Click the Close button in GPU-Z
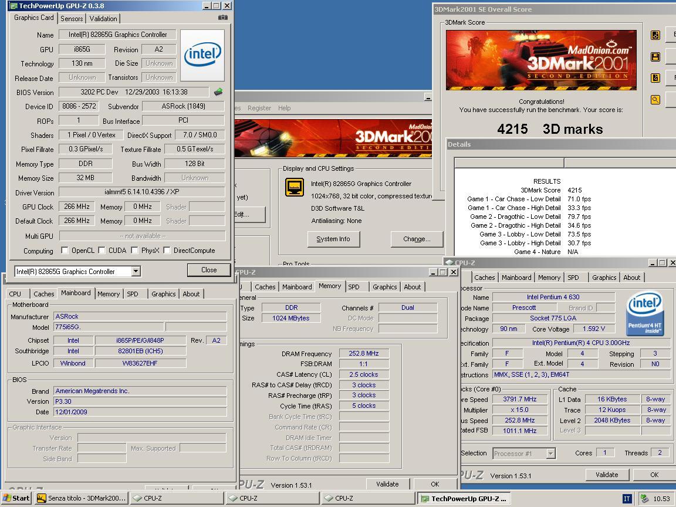The height and width of the screenshot is (507, 676). tap(209, 270)
